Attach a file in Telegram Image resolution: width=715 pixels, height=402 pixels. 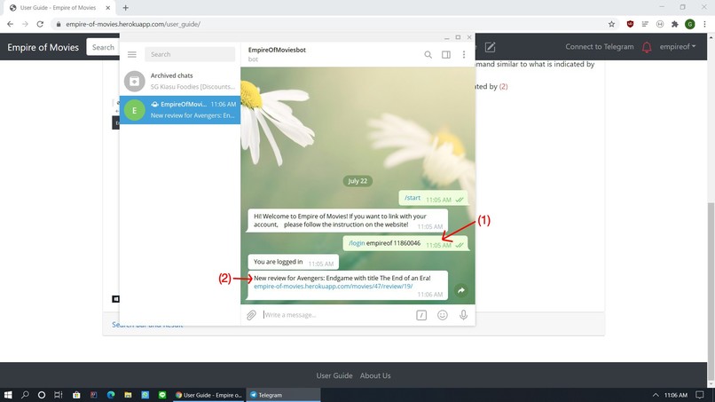[x=251, y=315]
